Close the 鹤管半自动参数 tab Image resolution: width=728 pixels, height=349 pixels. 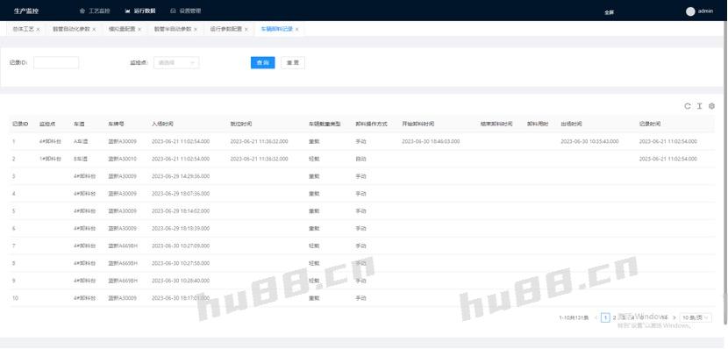pos(196,29)
